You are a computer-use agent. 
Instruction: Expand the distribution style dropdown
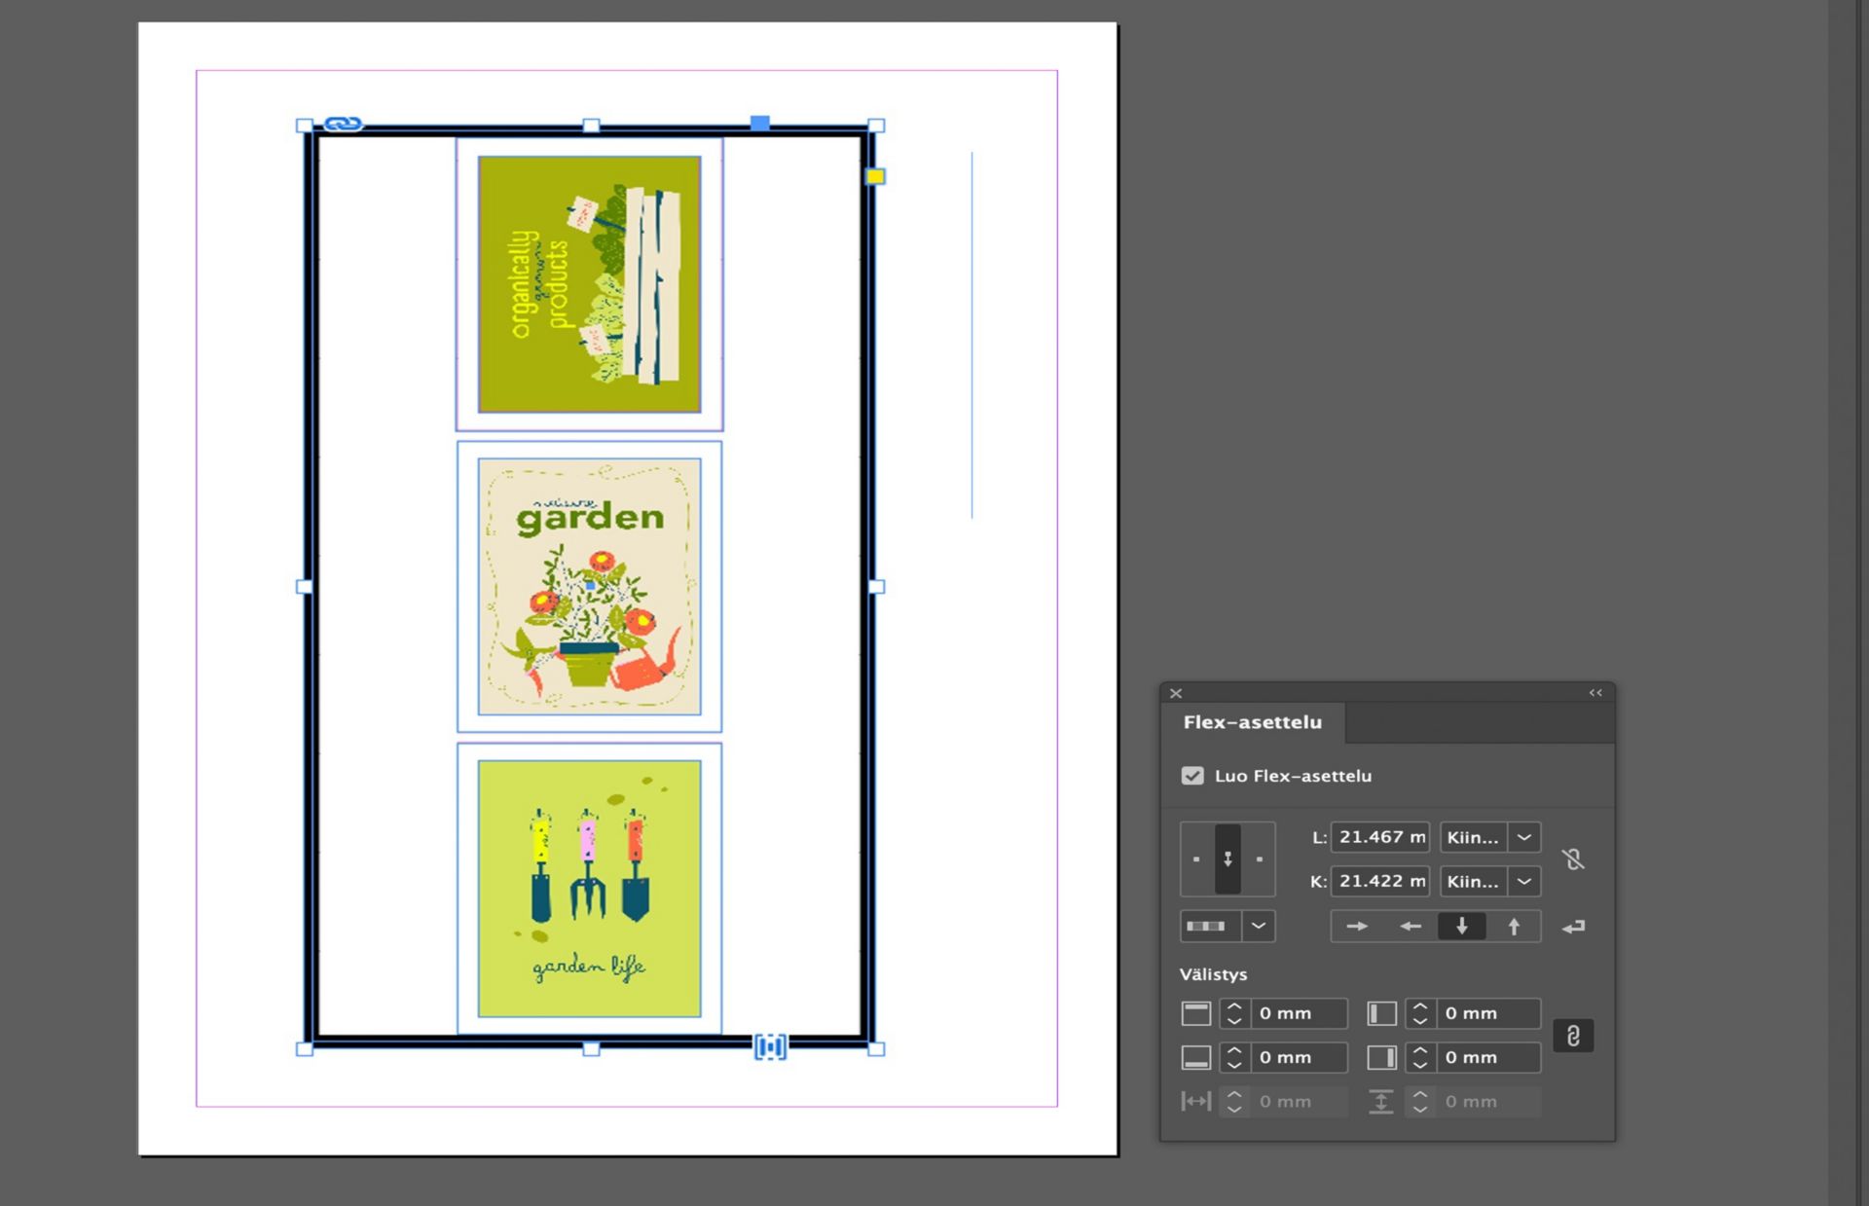(1259, 926)
